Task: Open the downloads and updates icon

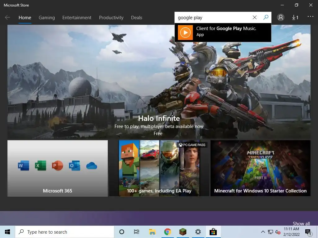Action: coord(295,18)
